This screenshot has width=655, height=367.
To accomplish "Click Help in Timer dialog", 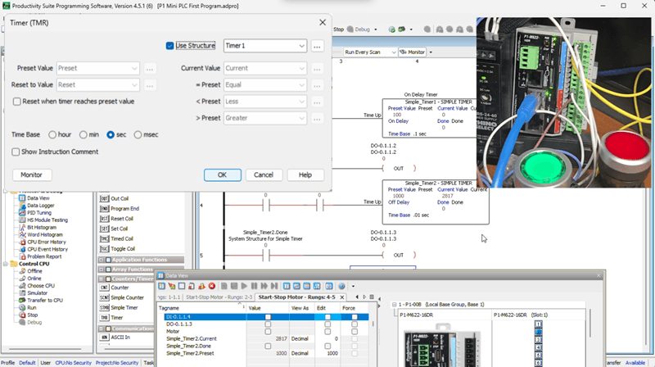I will (x=305, y=174).
